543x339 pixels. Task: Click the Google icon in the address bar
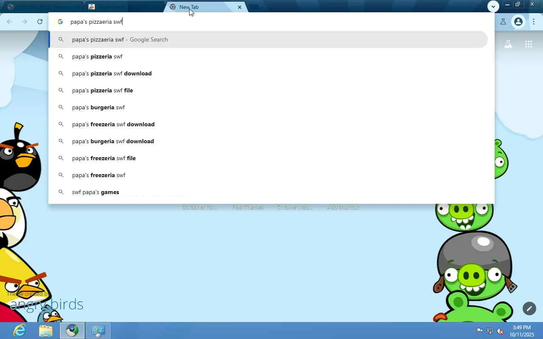(x=60, y=22)
